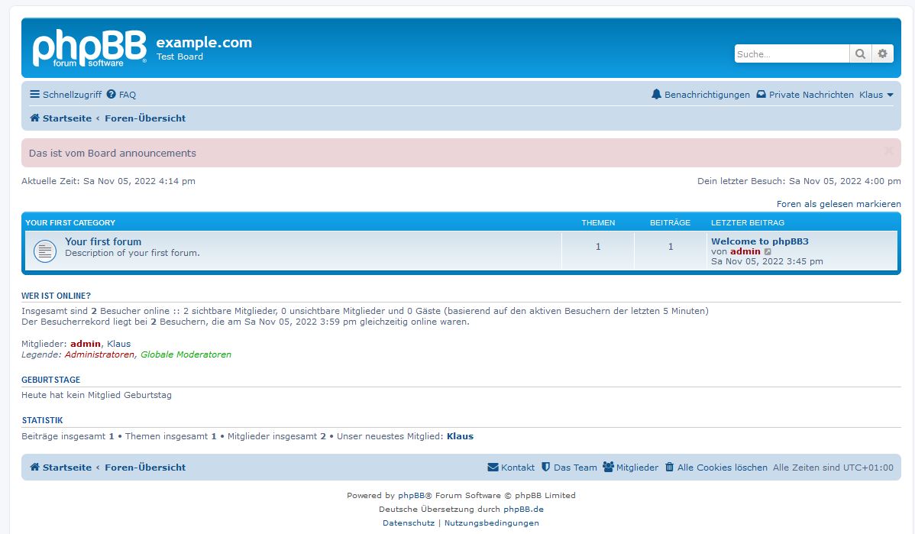The image size is (915, 534).
Task: Click the FAQ question mark icon
Action: 111,94
